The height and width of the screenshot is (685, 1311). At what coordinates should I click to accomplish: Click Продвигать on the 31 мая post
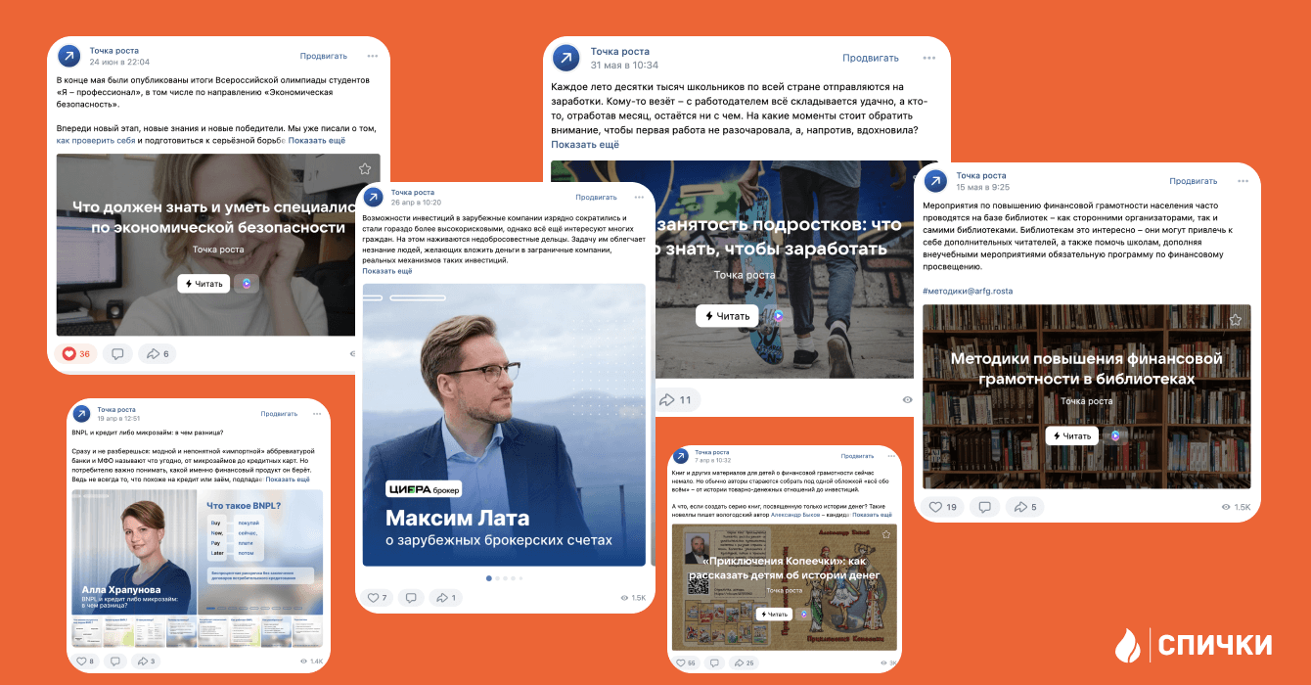871,58
